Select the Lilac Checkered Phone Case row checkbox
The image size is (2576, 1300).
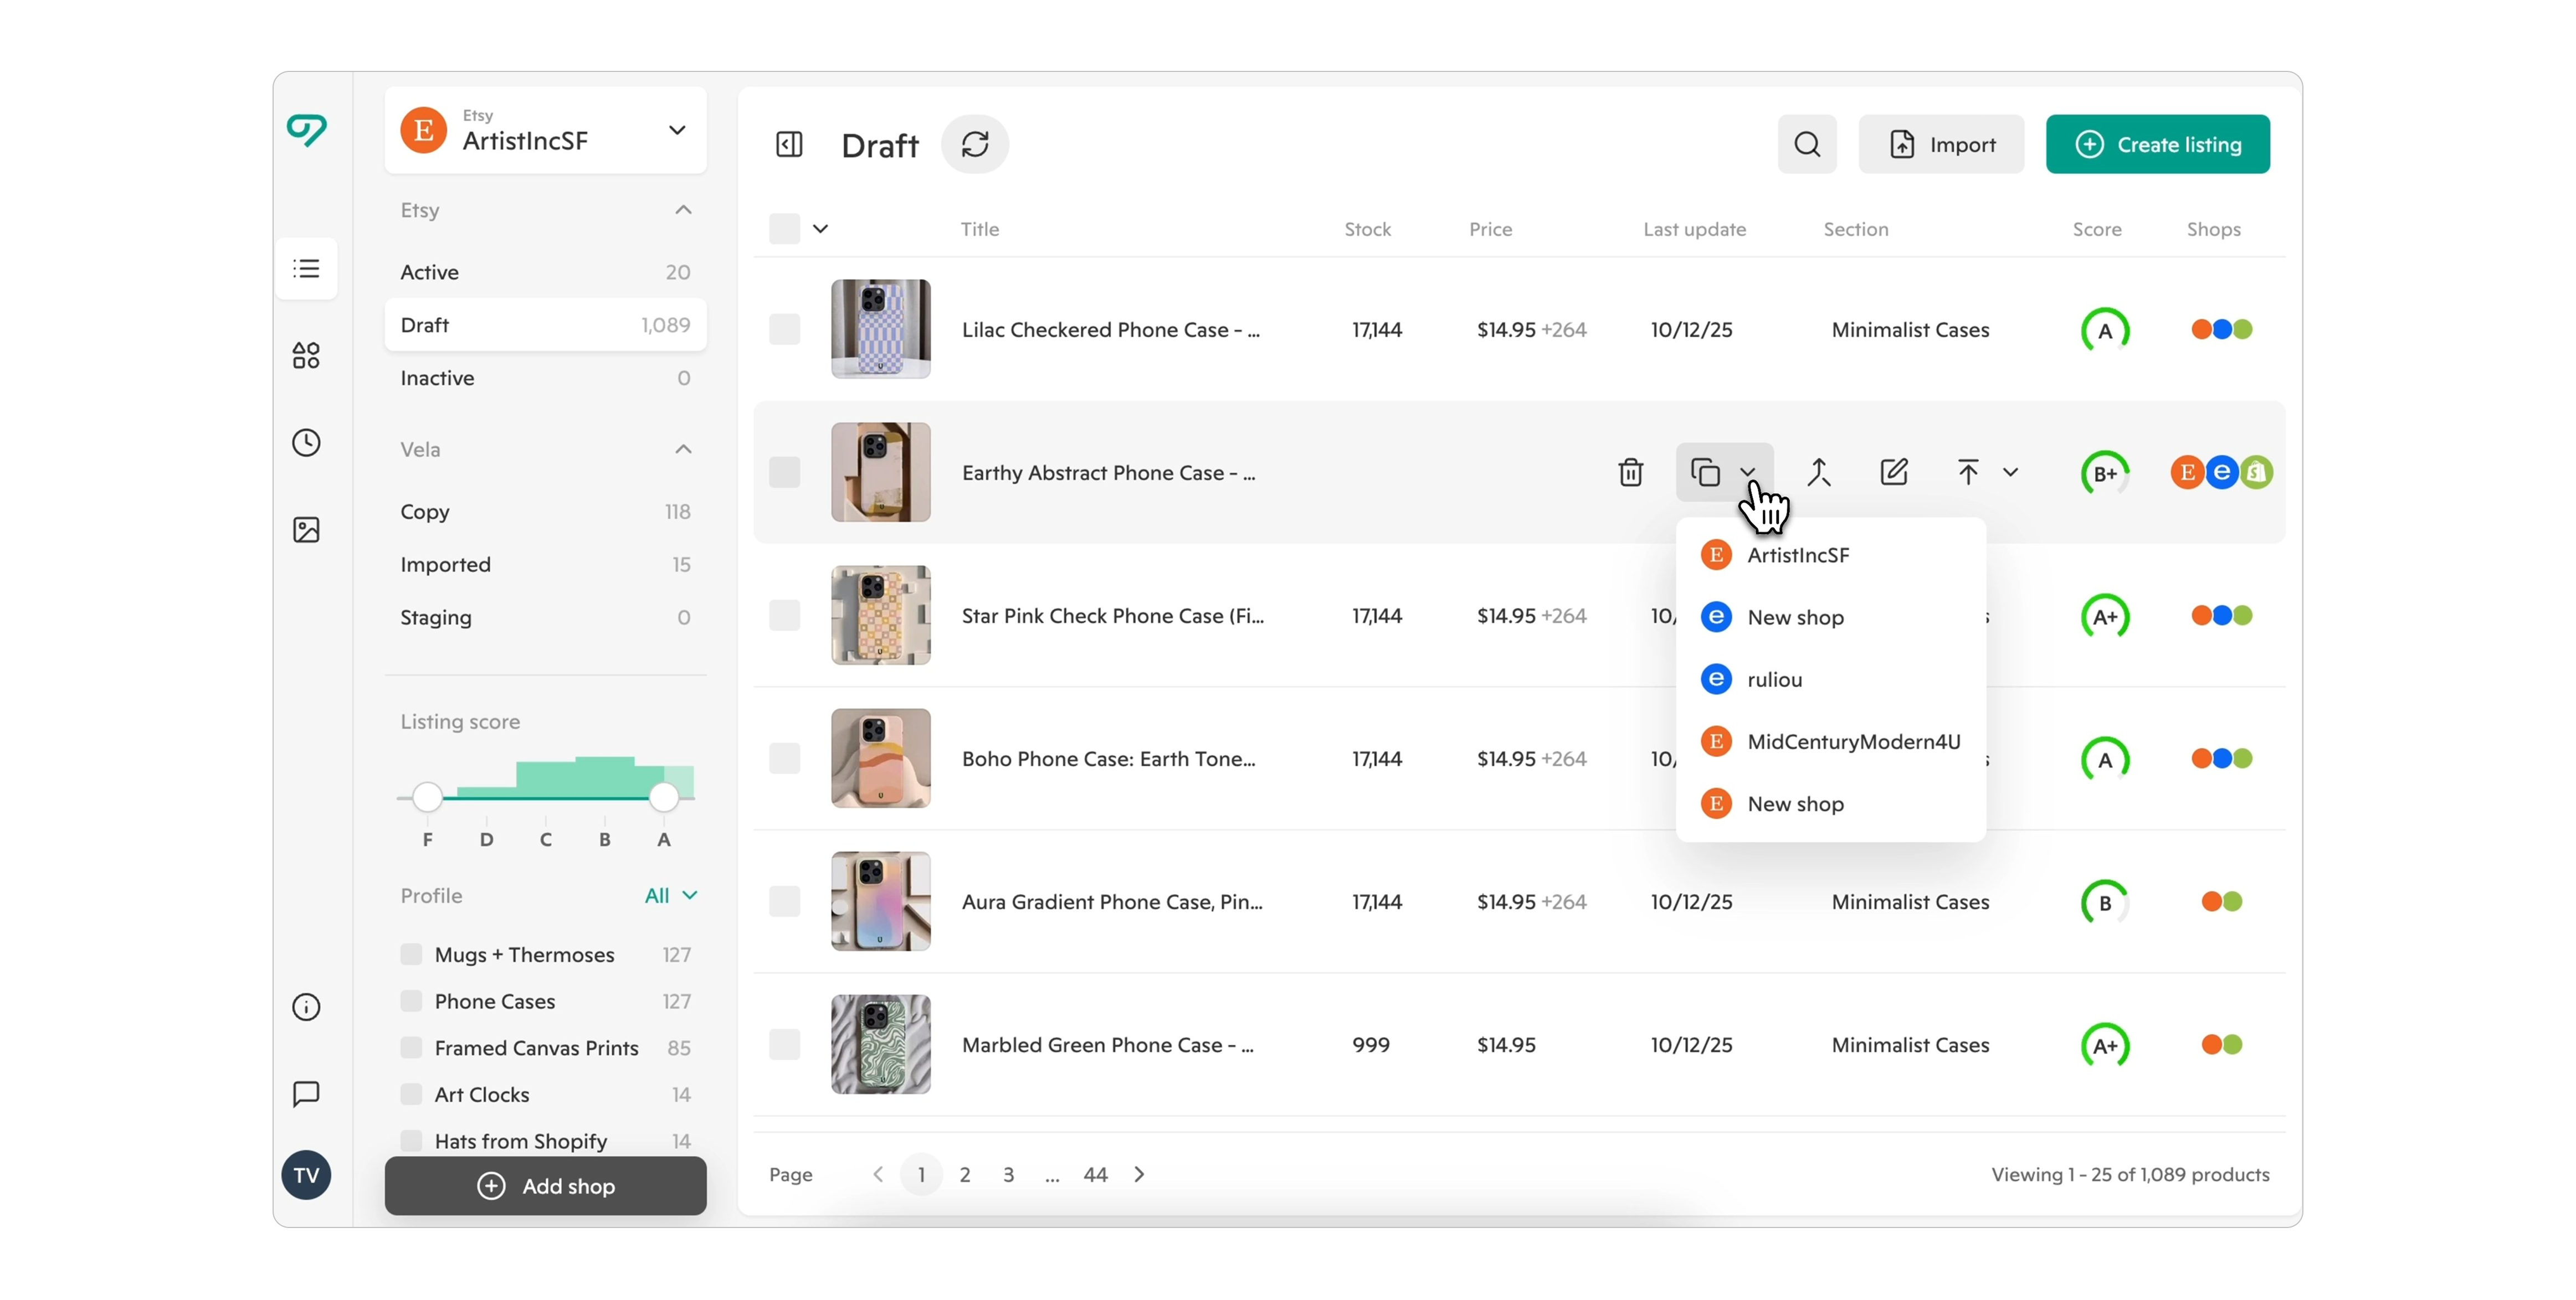point(784,330)
